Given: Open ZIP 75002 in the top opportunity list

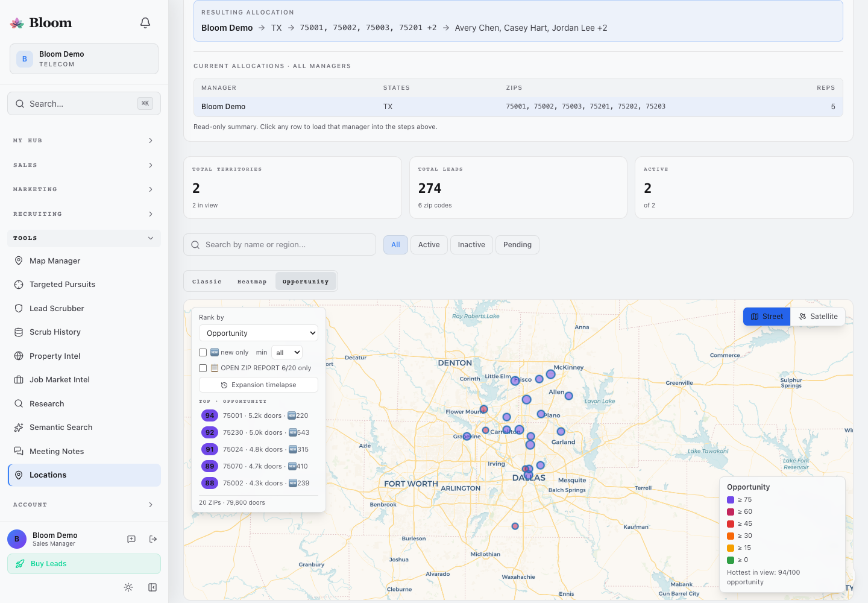Looking at the screenshot, I should pyautogui.click(x=259, y=483).
